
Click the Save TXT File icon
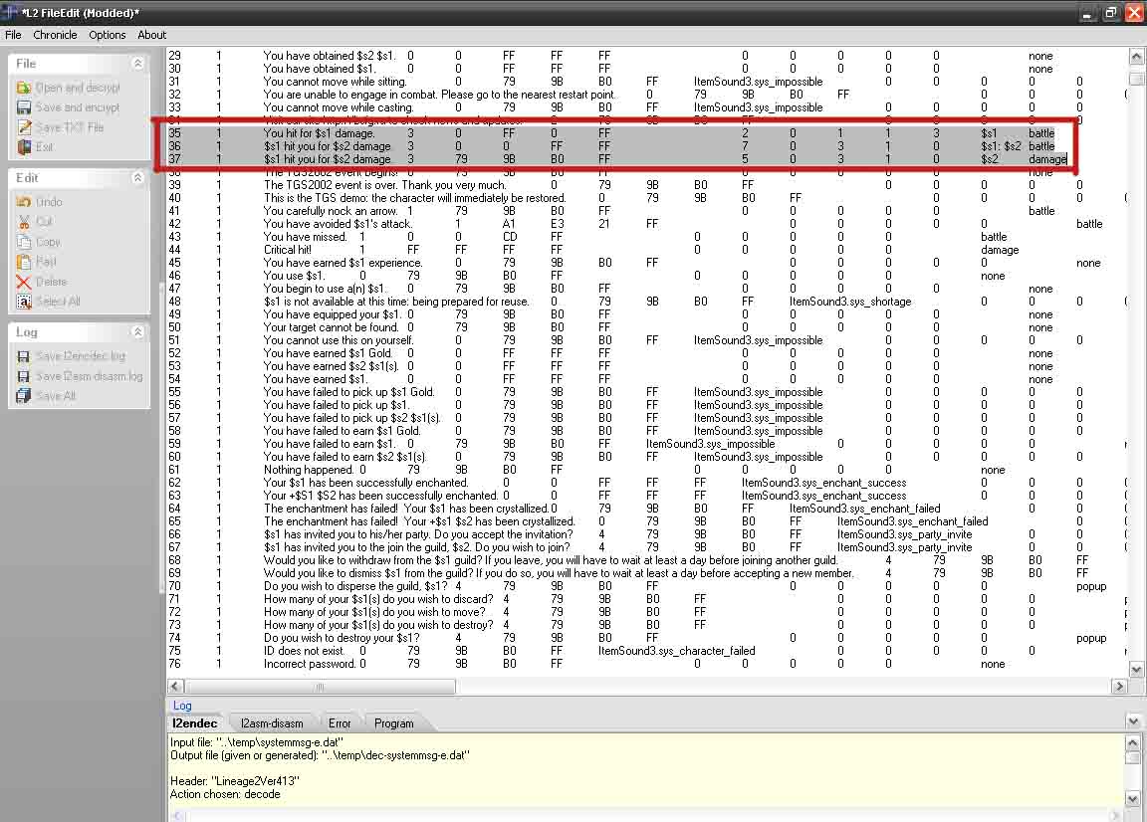coord(24,127)
